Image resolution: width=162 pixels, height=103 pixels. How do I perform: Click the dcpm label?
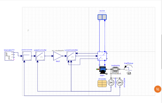(102, 75)
